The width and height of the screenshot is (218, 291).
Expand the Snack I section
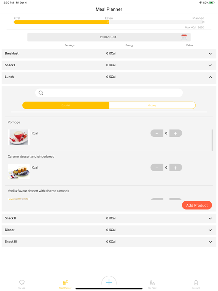click(109, 65)
